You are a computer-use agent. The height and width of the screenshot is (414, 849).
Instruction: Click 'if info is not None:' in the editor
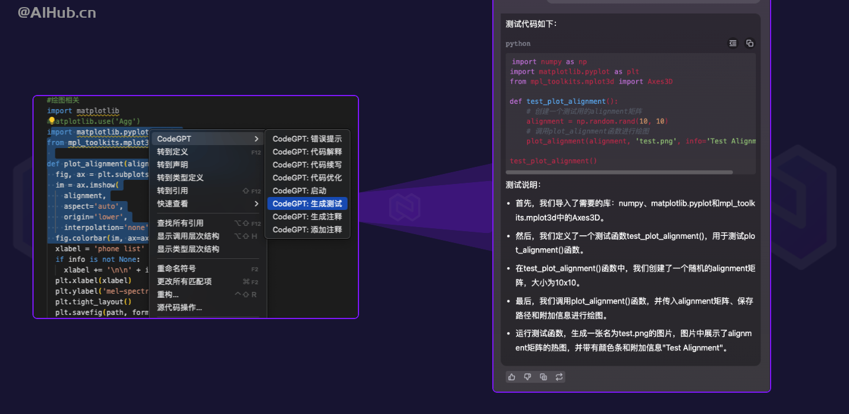[x=98, y=259]
